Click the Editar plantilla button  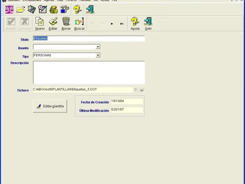click(50, 106)
